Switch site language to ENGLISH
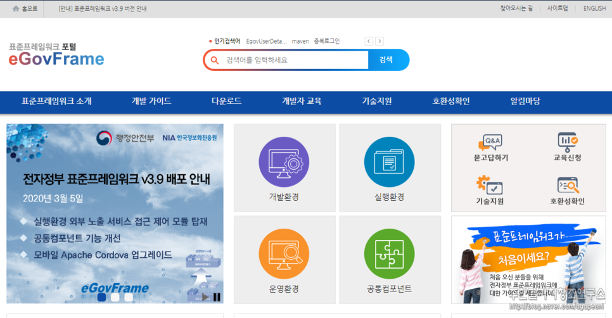The width and height of the screenshot is (612, 318). (594, 8)
